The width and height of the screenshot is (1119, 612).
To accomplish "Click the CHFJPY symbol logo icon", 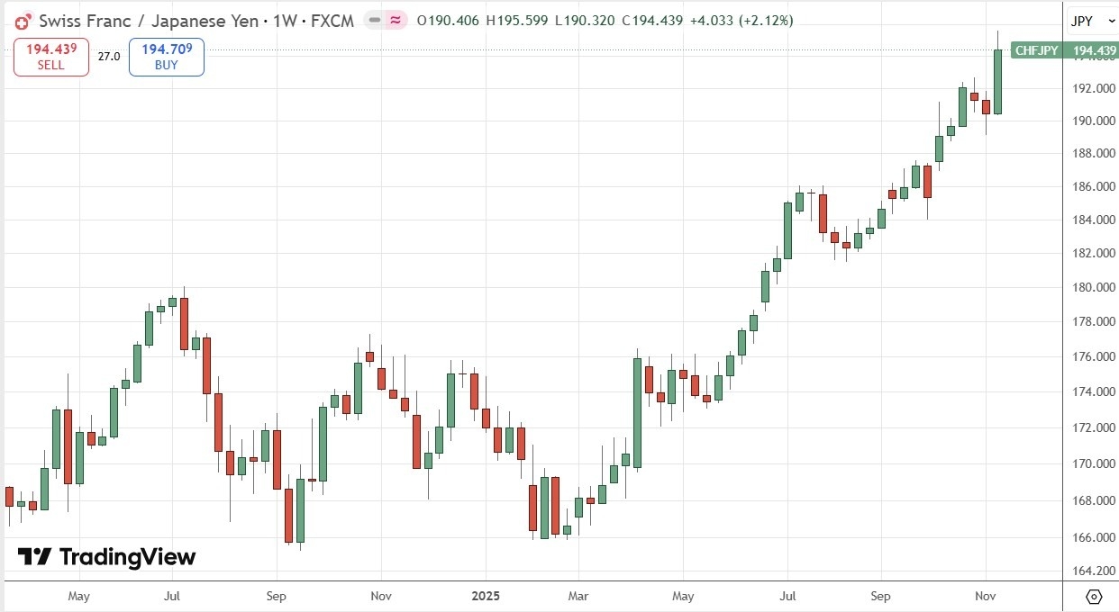I will (x=22, y=20).
